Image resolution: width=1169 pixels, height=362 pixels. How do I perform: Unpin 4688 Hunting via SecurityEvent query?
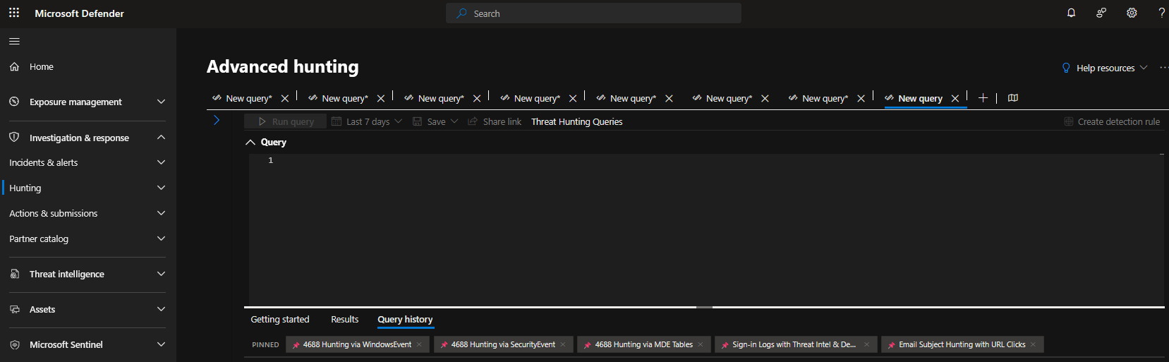563,344
